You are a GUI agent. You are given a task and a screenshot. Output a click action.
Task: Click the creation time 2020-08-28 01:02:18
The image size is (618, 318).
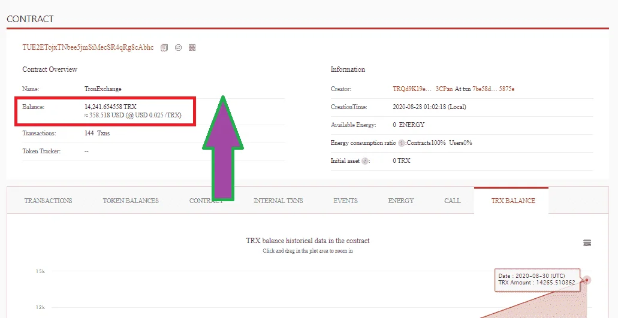coord(429,107)
